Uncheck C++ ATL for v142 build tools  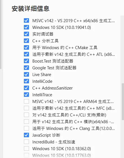pos(26,54)
